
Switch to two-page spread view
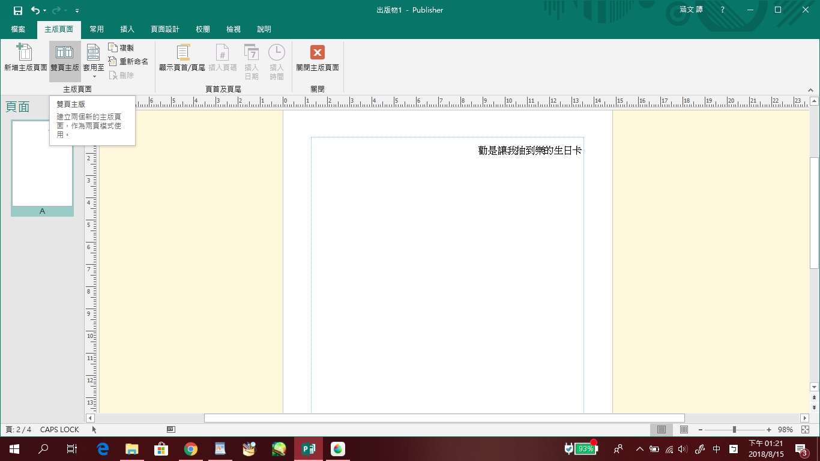tap(684, 430)
